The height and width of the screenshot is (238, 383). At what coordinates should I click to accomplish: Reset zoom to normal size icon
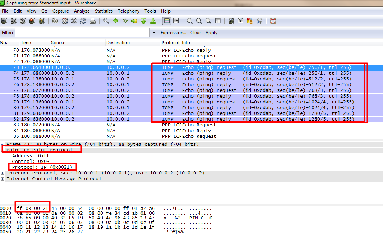coord(208,21)
